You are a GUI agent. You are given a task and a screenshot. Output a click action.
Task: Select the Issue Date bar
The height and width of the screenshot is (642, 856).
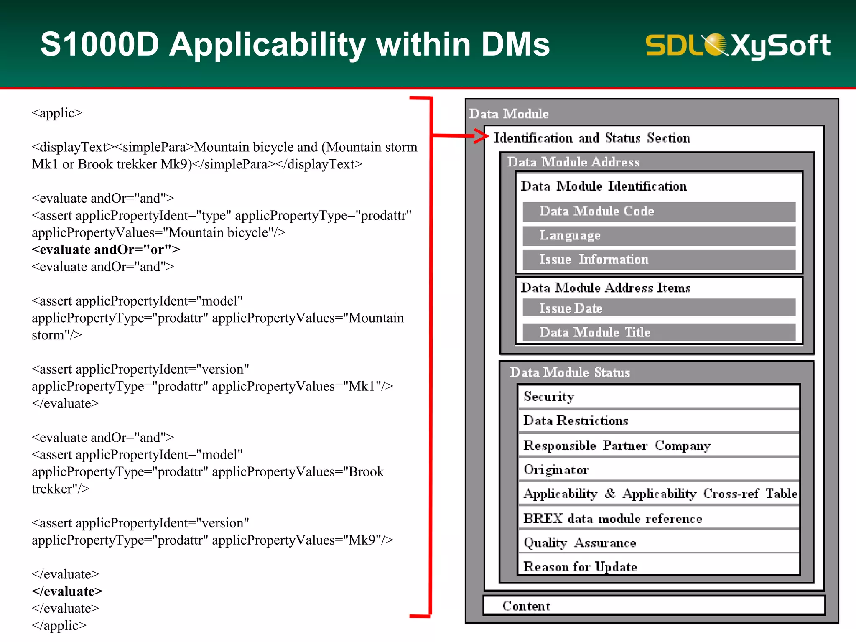659,308
